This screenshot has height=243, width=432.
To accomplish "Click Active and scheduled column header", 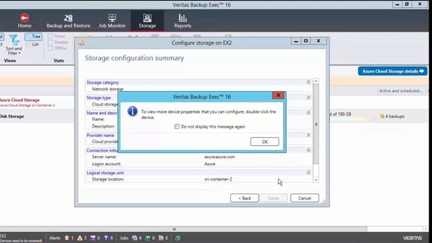I will [400, 90].
